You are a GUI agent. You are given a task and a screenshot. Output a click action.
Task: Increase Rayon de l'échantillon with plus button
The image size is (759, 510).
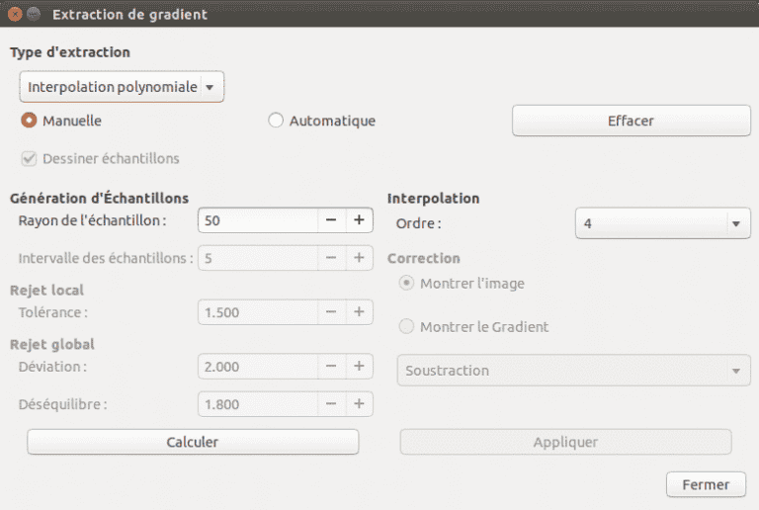[359, 220]
